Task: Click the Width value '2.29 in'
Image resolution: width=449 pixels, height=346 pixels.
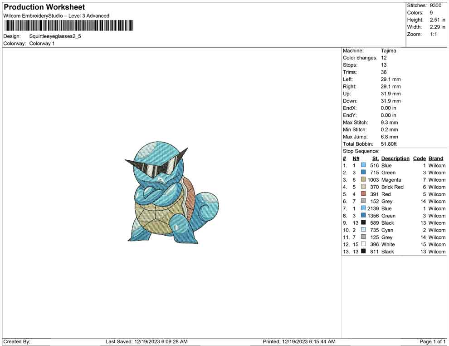Action: click(438, 27)
